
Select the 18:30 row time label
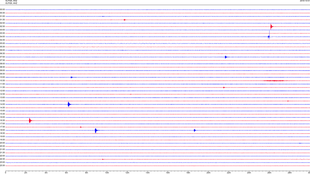[2, 133]
